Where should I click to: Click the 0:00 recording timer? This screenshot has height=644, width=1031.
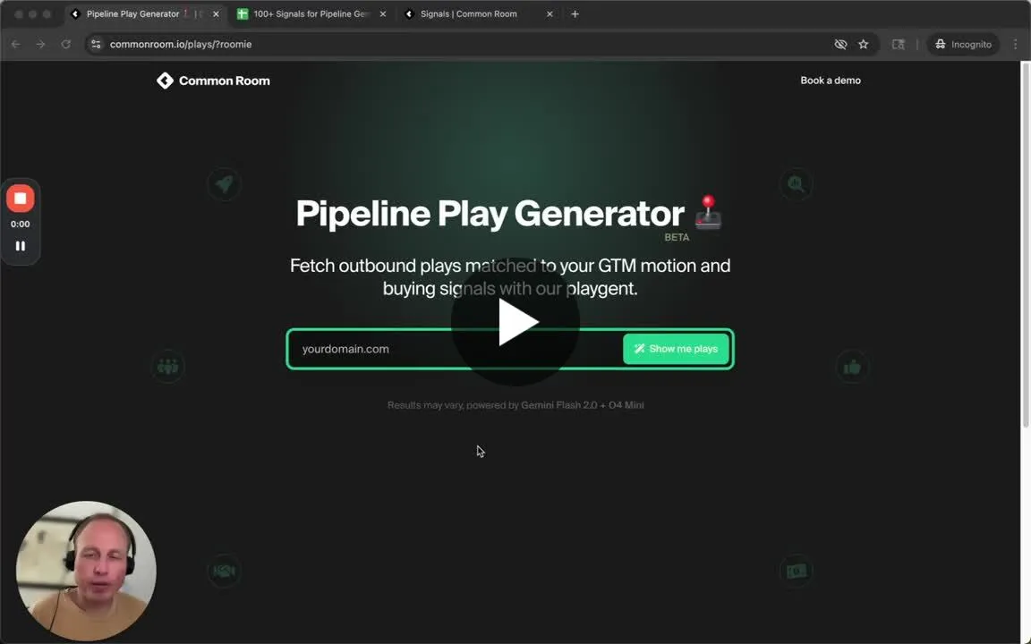pos(21,225)
